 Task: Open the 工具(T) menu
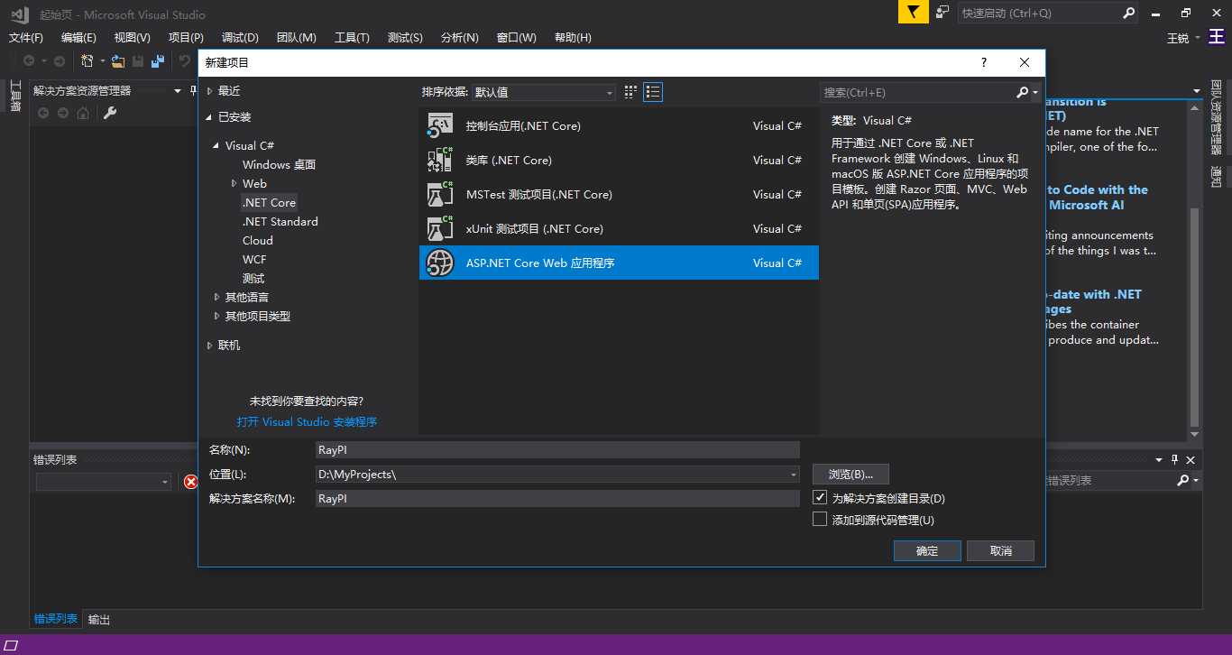pos(352,37)
